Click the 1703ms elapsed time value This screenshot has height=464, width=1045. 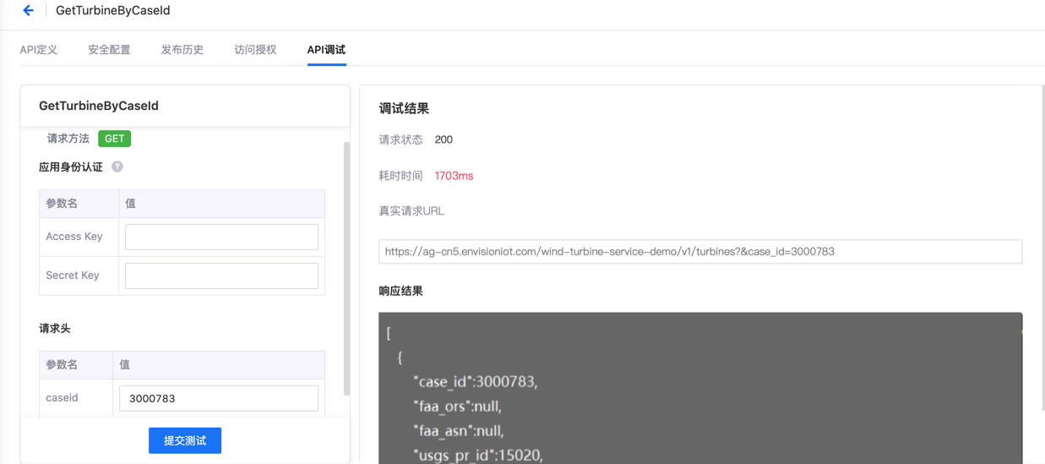[x=454, y=176]
